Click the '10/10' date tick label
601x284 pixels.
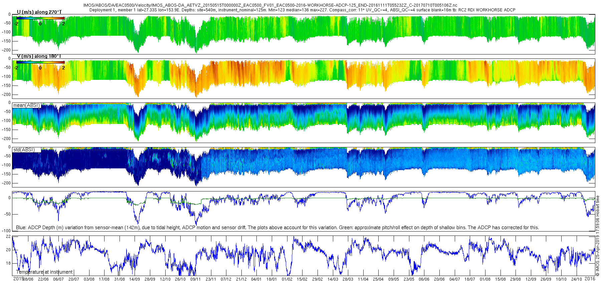point(561,279)
